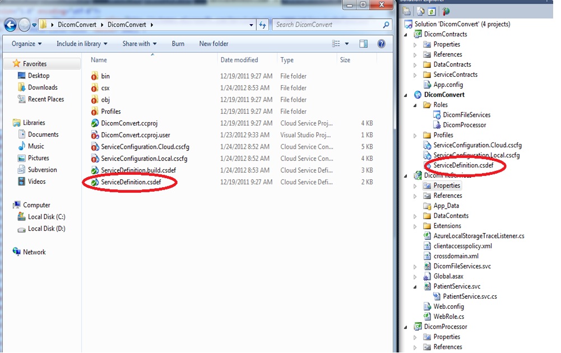Click the Solution Explorer Properties toolbar icon
This screenshot has height=353, width=561.
(x=406, y=11)
